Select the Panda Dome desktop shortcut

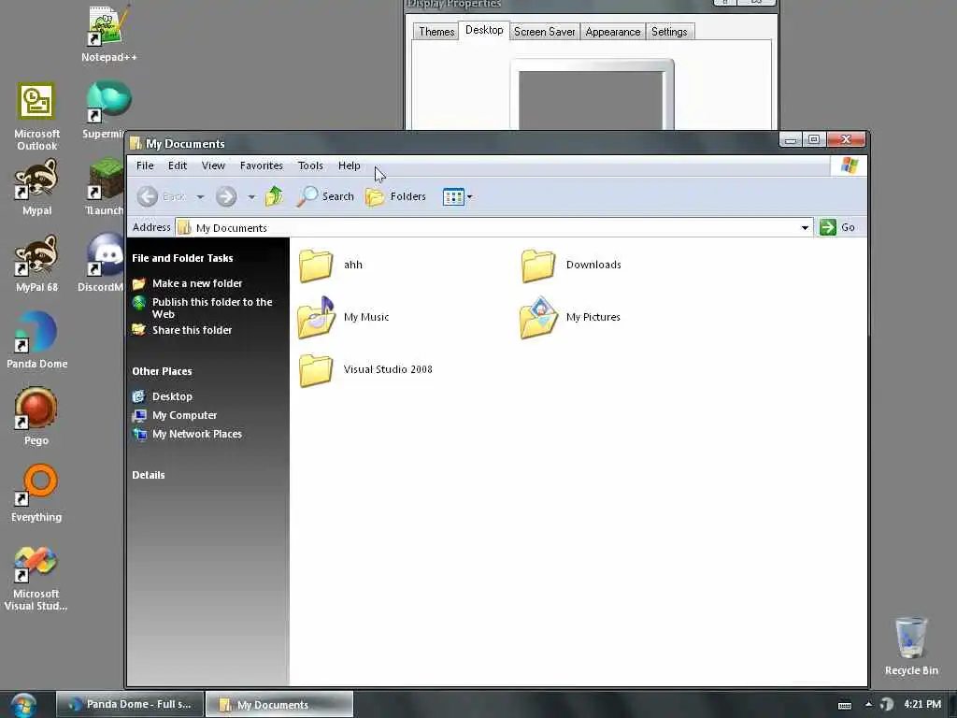point(36,340)
